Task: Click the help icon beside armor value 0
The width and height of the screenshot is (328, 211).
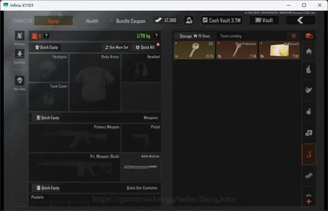Action: click(46, 36)
